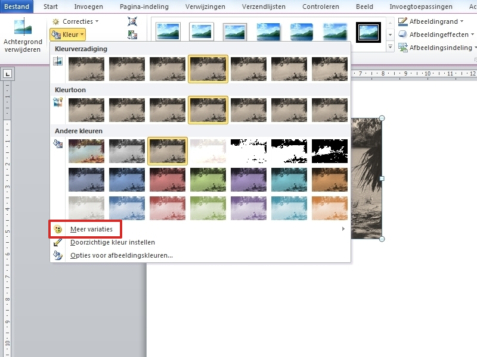Click the compress pictures icon
477x357 pixels.
[132, 21]
